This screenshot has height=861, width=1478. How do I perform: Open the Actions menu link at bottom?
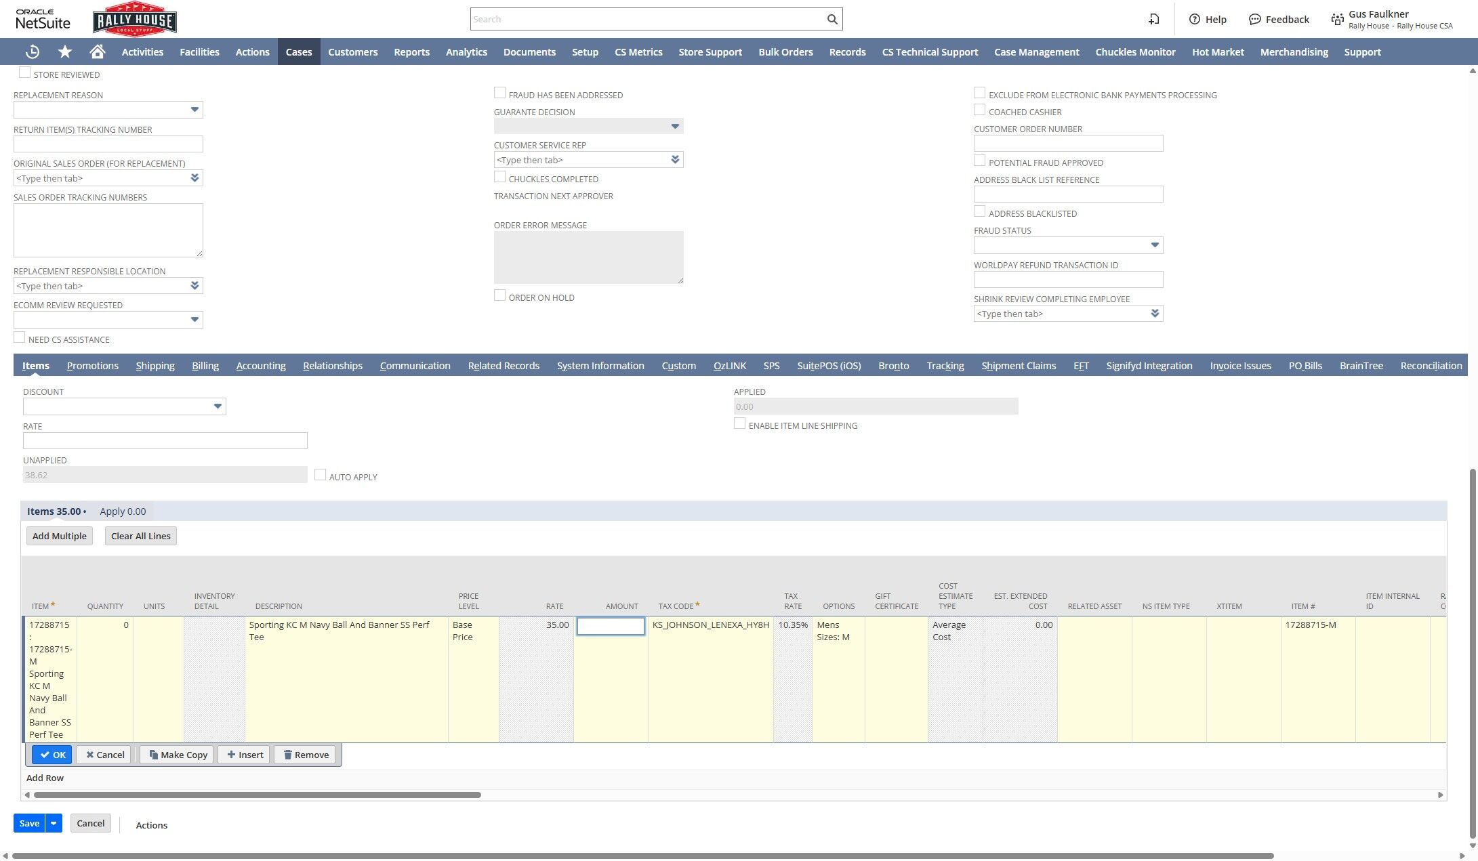coord(152,825)
